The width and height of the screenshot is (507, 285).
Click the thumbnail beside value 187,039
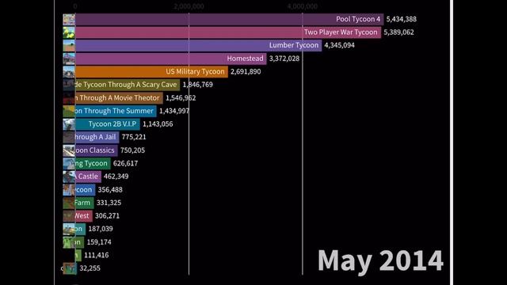click(69, 229)
